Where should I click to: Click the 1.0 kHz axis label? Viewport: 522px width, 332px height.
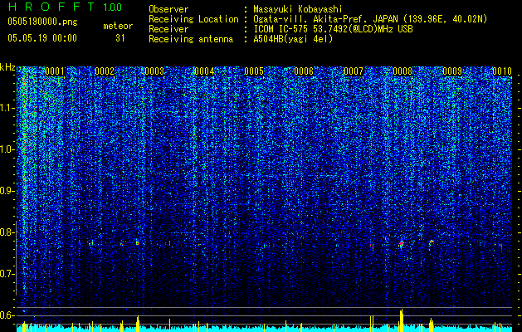tap(7, 149)
